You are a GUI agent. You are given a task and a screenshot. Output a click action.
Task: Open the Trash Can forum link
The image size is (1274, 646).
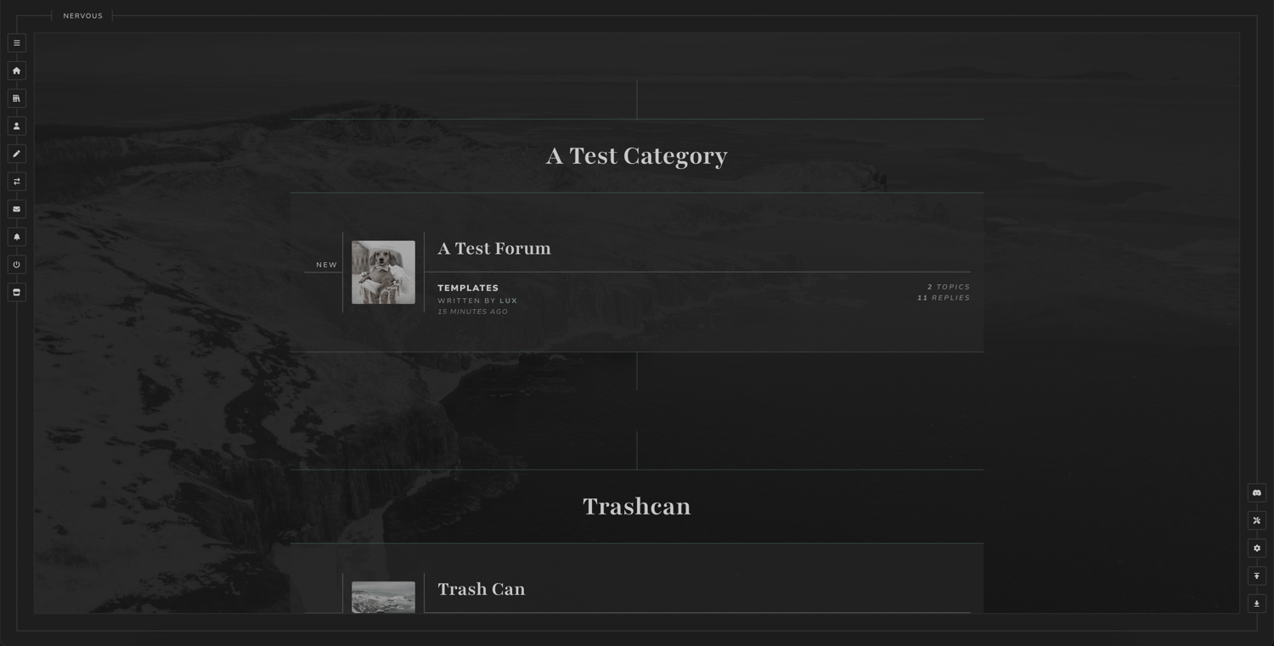pos(481,589)
